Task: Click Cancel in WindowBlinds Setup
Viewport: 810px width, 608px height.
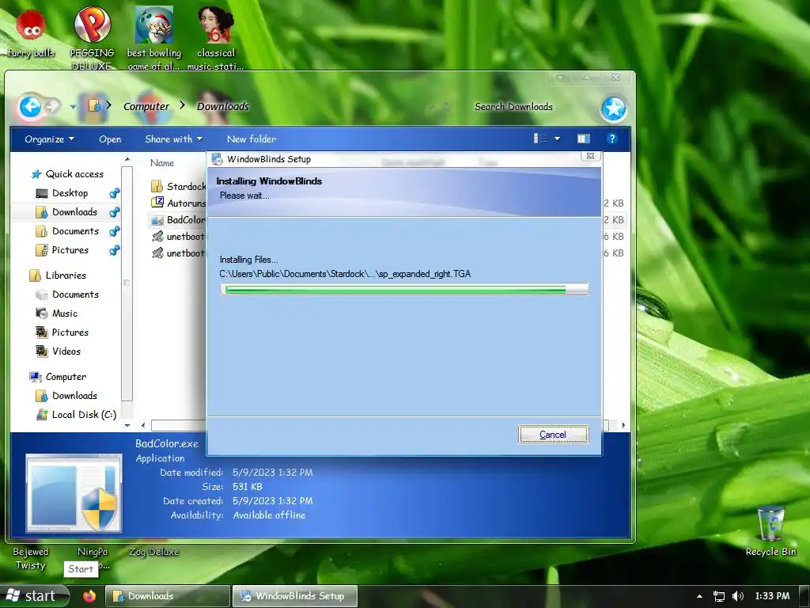Action: 553,435
